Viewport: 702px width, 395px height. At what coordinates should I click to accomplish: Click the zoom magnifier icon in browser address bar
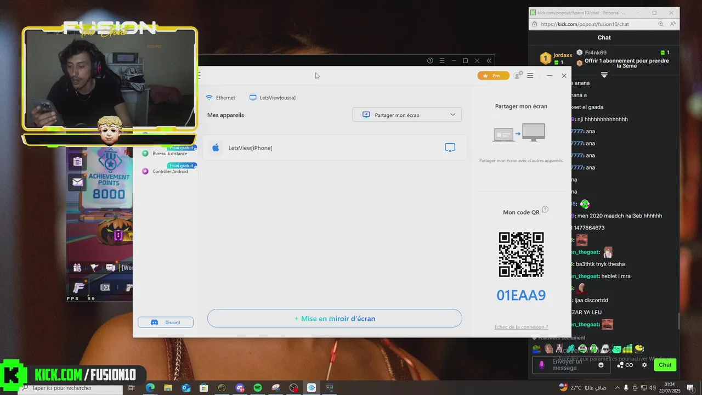(661, 24)
